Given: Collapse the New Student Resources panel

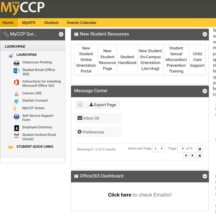Looking at the screenshot, I should [205, 34].
